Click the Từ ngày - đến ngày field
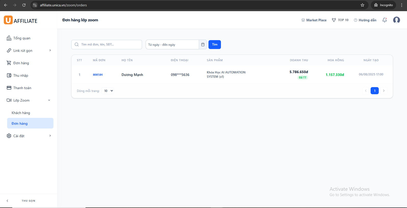 172,45
